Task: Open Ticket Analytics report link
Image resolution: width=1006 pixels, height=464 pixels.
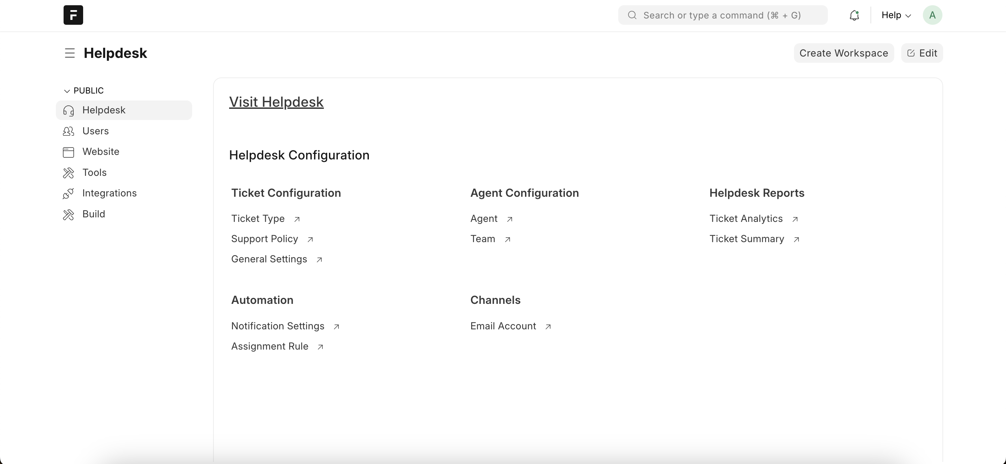Action: (746, 219)
